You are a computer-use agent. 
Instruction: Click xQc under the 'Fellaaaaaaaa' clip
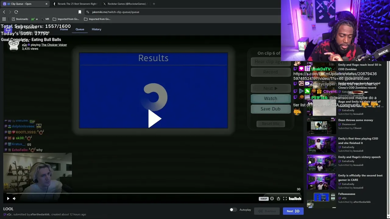pyautogui.click(x=344, y=198)
